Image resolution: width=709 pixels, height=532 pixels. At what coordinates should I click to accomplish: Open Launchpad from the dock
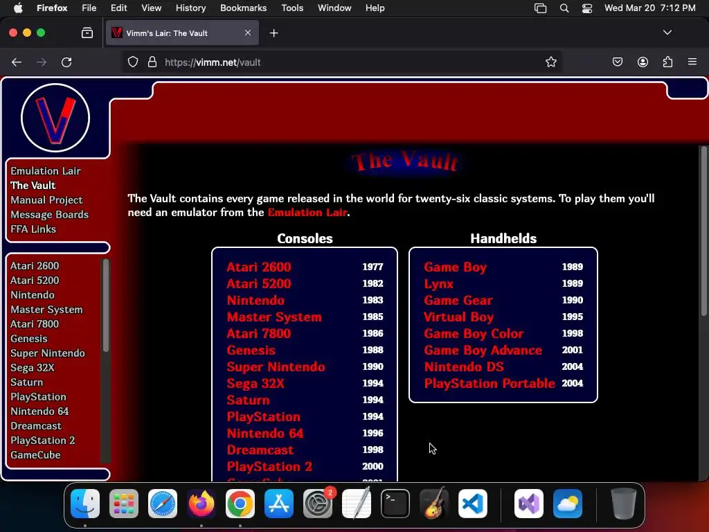pyautogui.click(x=124, y=504)
